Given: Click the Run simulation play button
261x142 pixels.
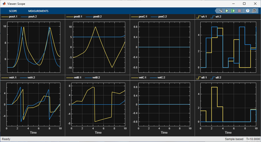Looking at the screenshot, I should point(227,11).
